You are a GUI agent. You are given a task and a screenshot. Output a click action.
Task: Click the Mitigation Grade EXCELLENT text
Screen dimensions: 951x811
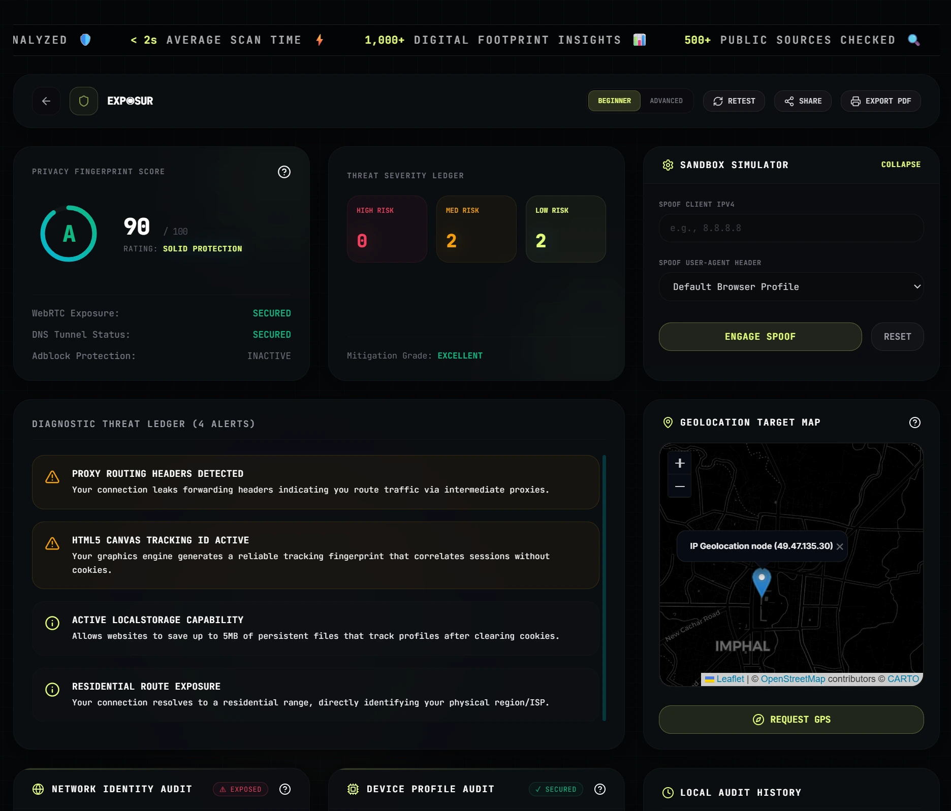point(460,355)
